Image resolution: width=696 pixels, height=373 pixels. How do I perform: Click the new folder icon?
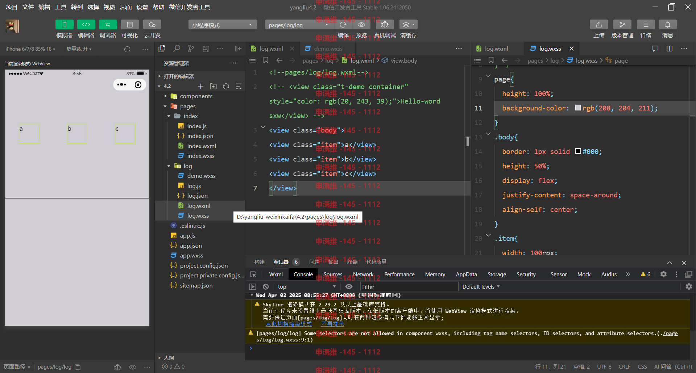[213, 86]
